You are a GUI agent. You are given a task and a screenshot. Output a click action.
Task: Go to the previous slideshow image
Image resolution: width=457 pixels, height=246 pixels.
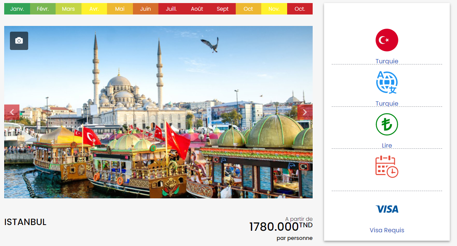[12, 112]
